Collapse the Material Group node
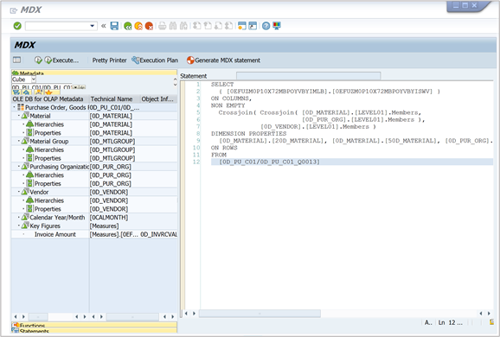The width and height of the screenshot is (500, 337). 19,141
